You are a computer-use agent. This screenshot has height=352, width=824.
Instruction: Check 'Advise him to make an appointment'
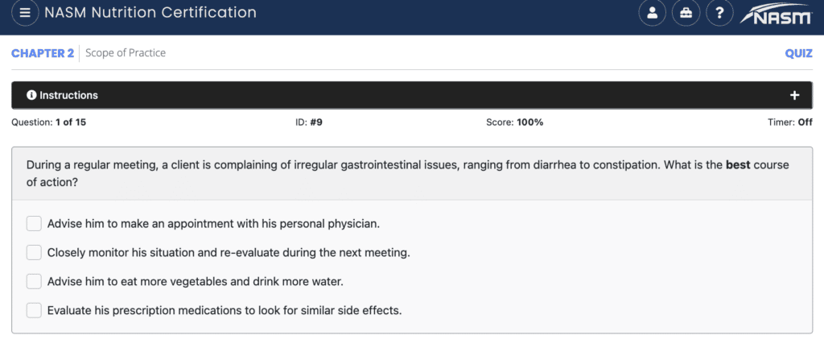tap(34, 224)
